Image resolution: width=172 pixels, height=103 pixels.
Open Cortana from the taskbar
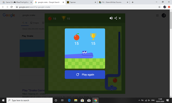56,100
